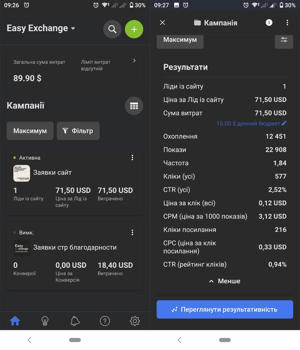The image size is (300, 350).
Task: Open the Заявки сайт campaign thumbnail
Action: 22,173
